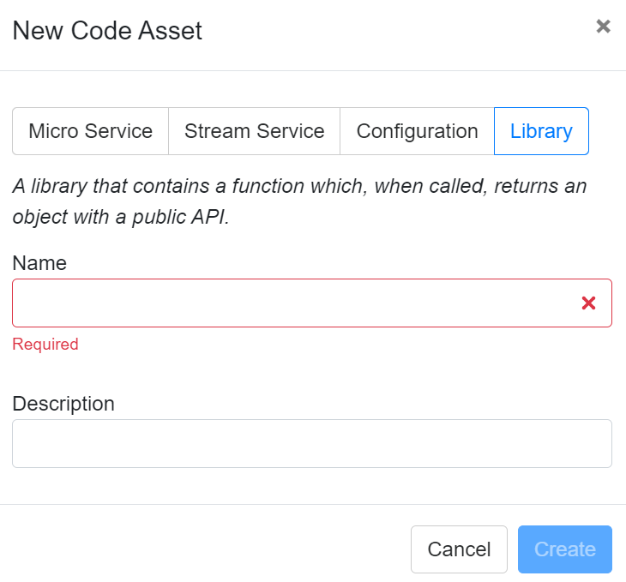This screenshot has width=626, height=582.
Task: Click the red X icon in Name field
Action: coord(588,303)
